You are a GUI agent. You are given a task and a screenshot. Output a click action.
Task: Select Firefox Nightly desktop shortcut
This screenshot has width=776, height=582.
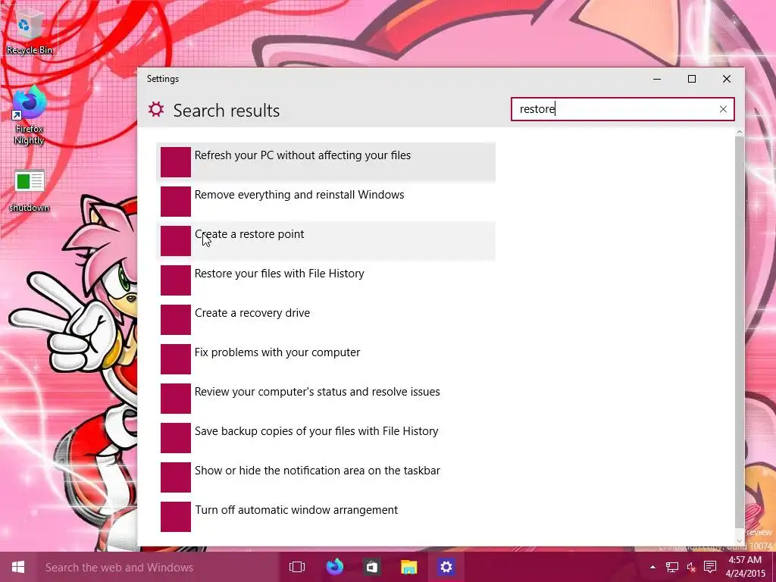29,115
